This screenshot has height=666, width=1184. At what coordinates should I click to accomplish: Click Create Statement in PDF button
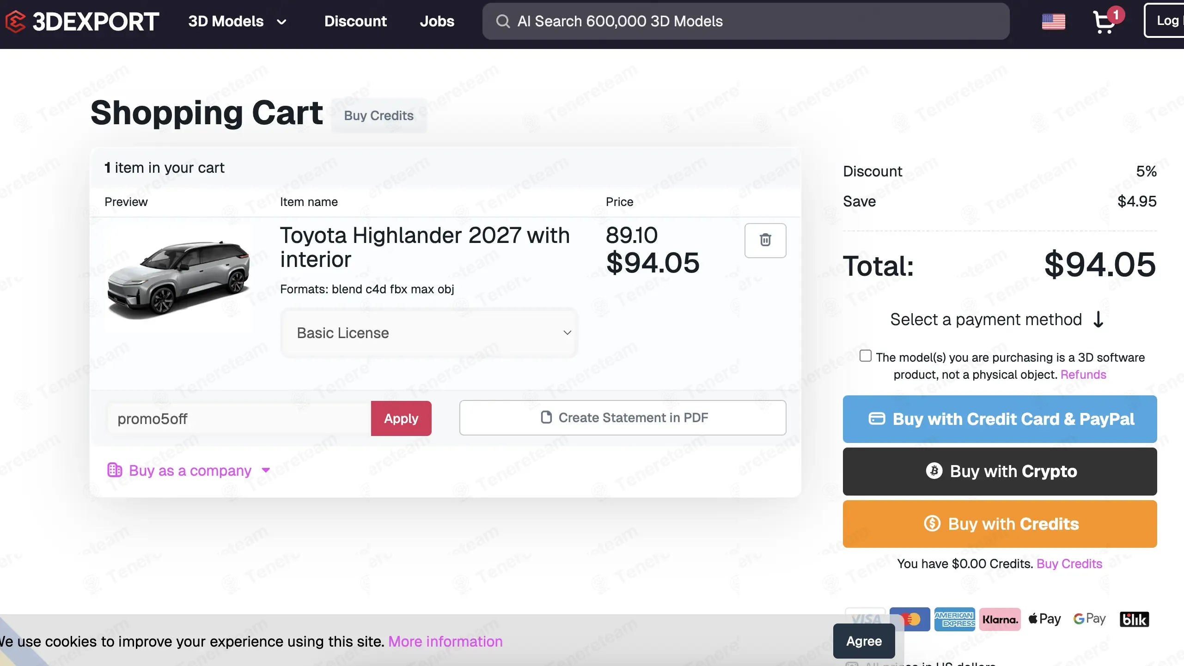pyautogui.click(x=623, y=418)
